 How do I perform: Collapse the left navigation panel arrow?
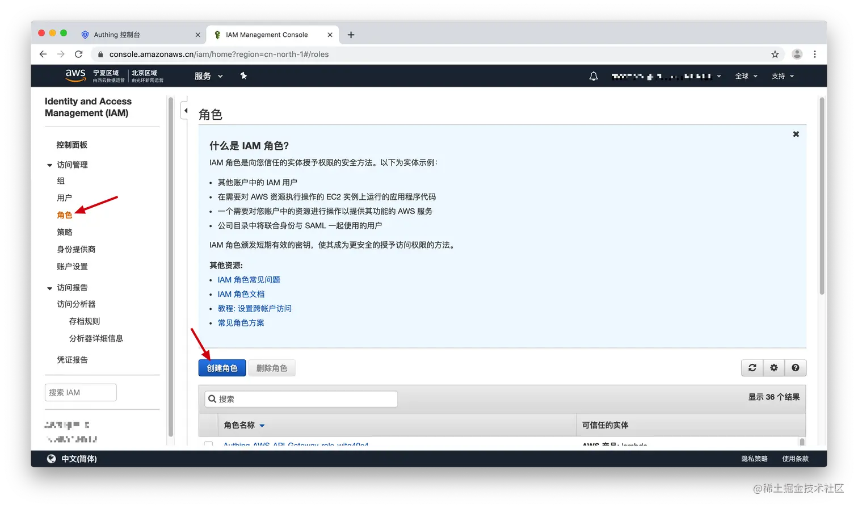coord(186,110)
